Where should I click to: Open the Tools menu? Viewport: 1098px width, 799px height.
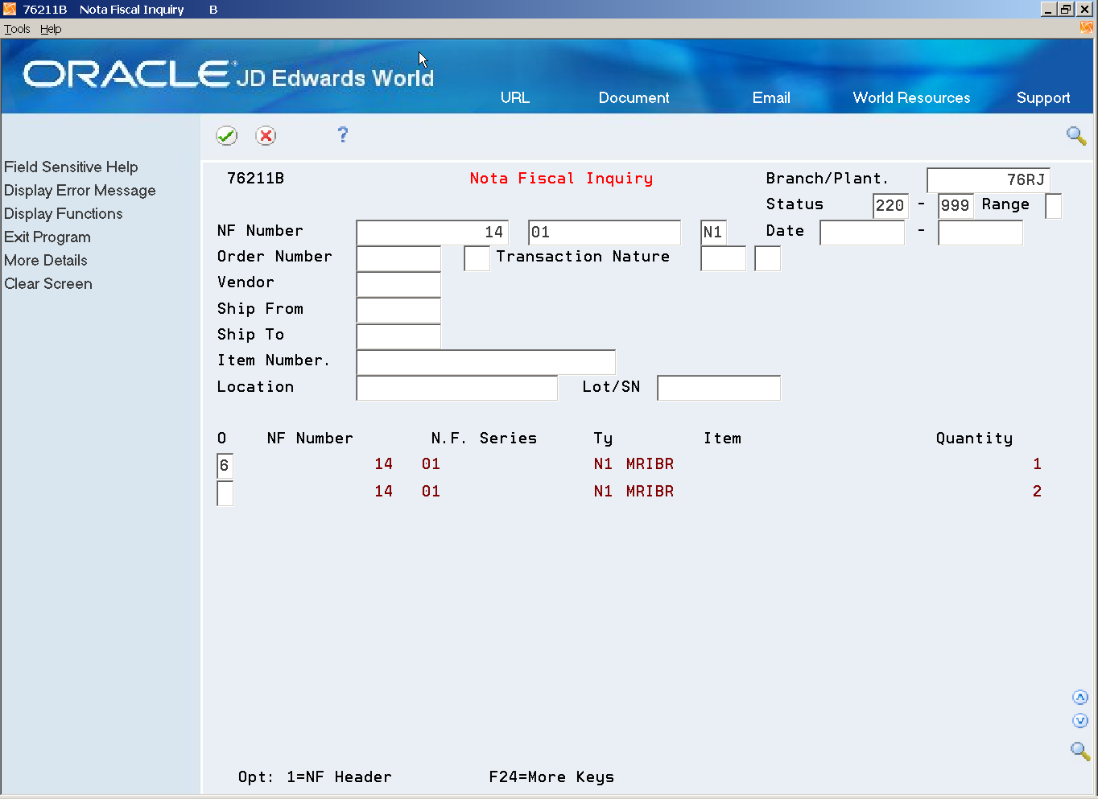point(17,29)
